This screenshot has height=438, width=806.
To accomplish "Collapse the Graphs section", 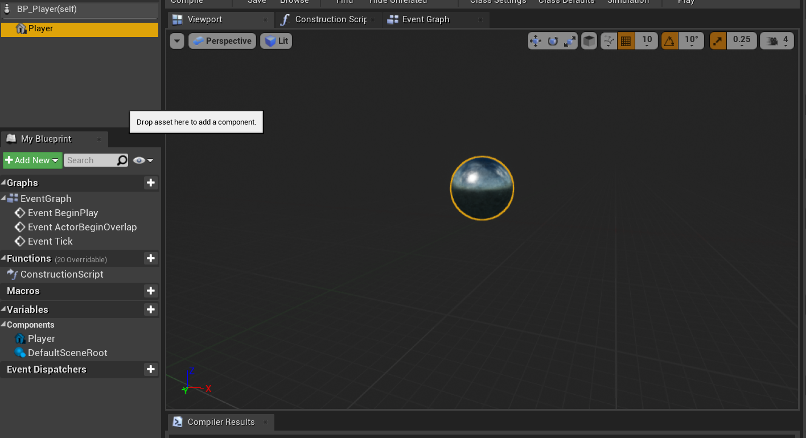I will click(x=3, y=183).
